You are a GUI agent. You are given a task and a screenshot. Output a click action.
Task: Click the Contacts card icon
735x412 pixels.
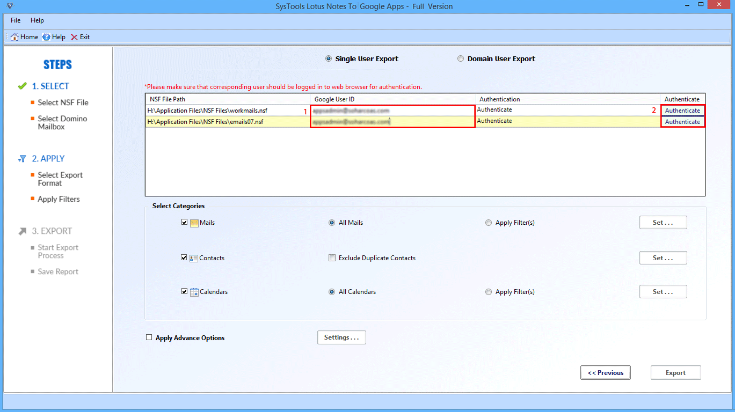pos(194,258)
